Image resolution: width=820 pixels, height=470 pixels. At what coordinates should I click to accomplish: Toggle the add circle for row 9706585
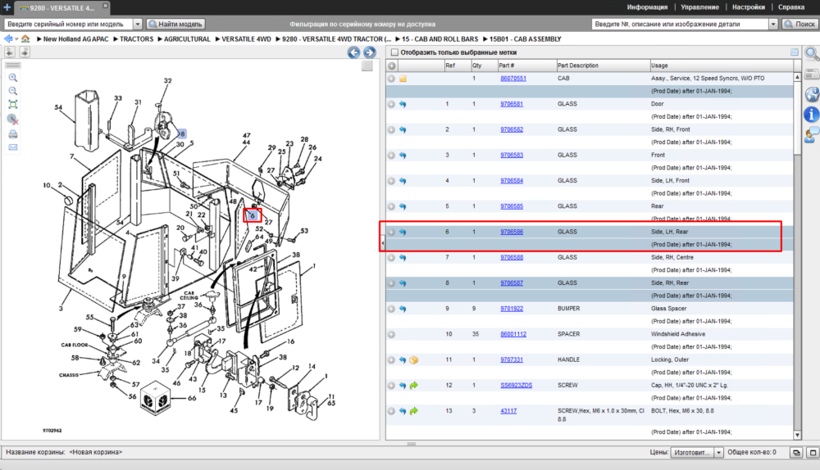[391, 207]
